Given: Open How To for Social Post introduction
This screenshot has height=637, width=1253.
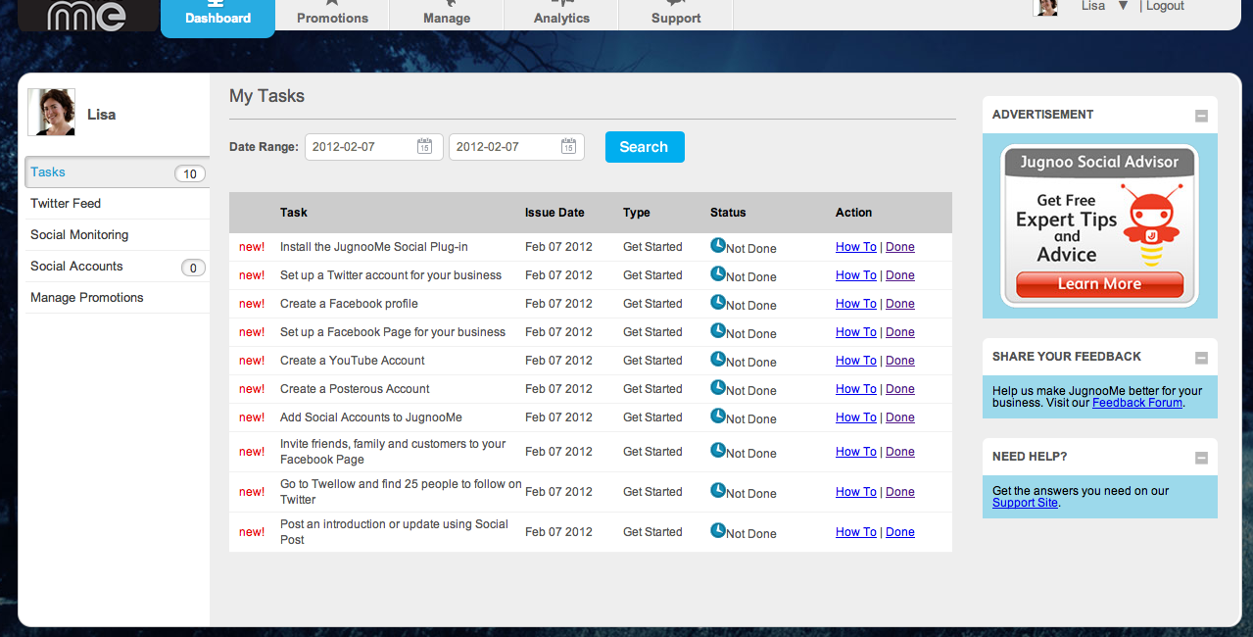Looking at the screenshot, I should click(856, 532).
